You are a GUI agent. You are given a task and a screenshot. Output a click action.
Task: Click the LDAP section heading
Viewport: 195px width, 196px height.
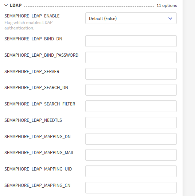(x=16, y=5)
